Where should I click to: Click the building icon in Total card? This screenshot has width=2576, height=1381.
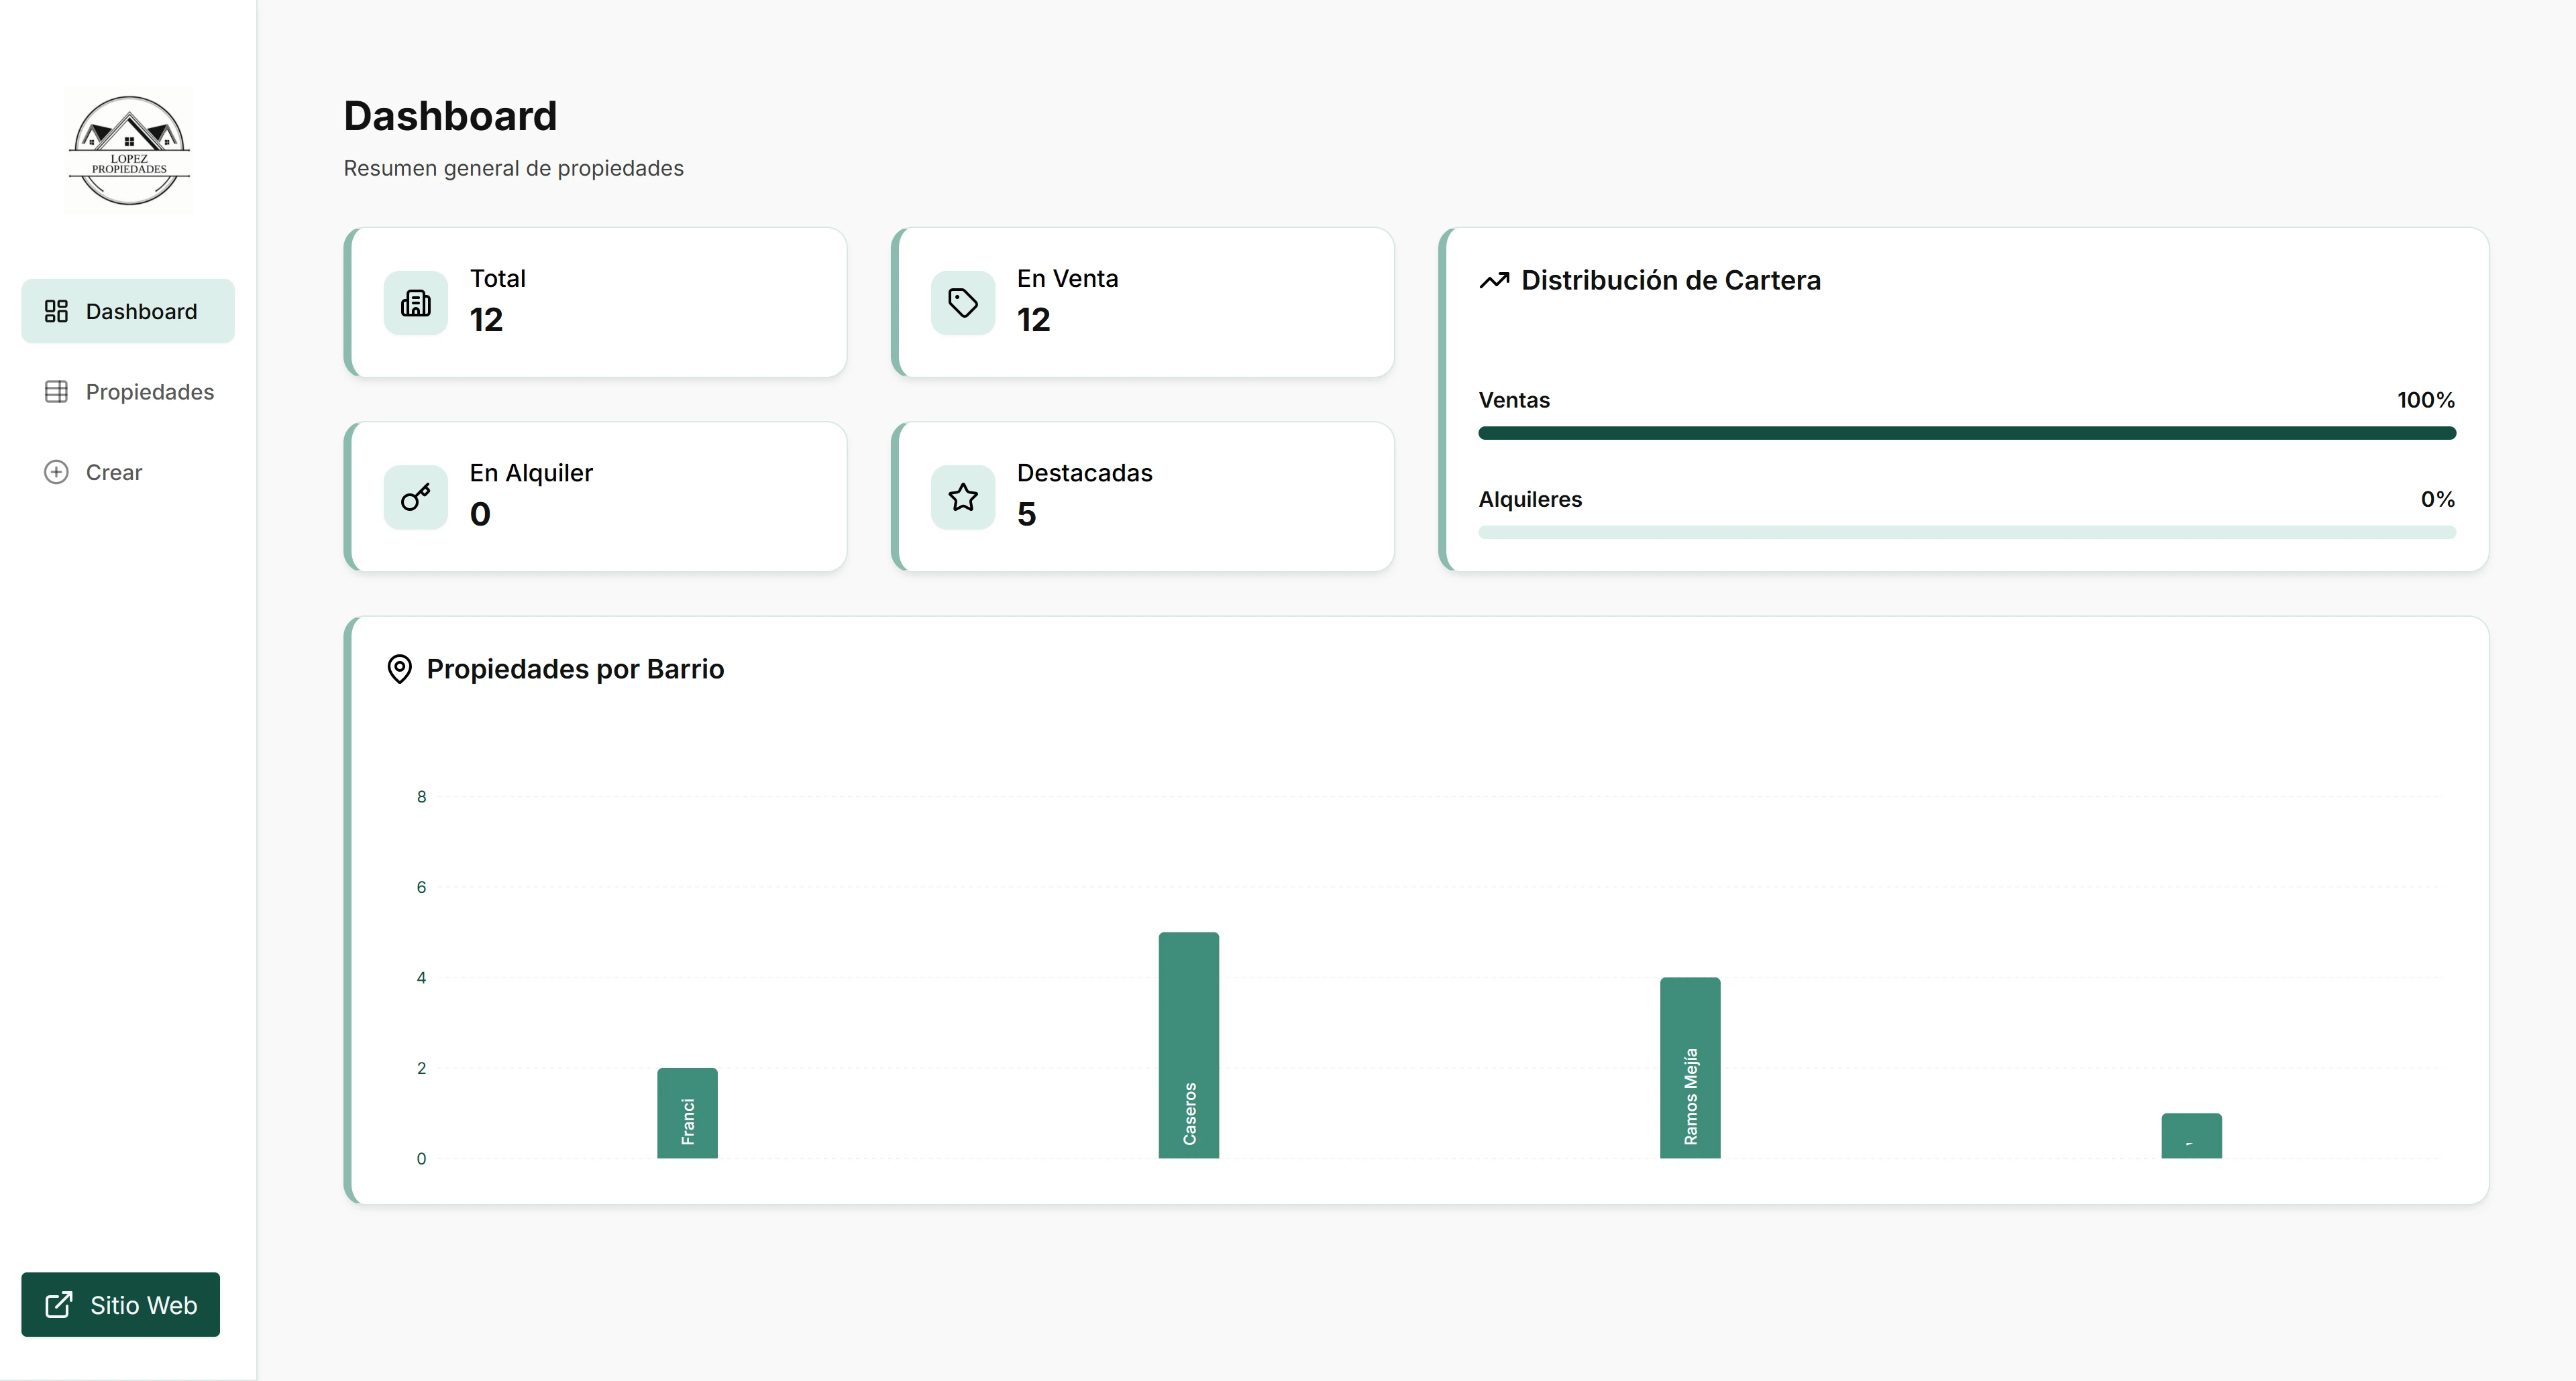[416, 303]
